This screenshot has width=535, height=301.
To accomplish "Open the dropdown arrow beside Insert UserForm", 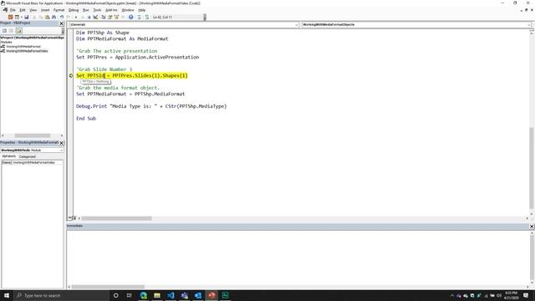I will [x=22, y=17].
